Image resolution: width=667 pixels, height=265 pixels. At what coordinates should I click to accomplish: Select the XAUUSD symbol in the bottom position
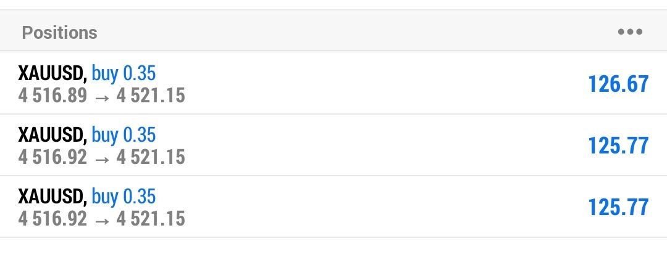(52, 197)
